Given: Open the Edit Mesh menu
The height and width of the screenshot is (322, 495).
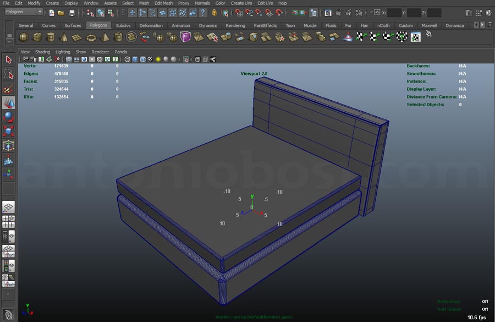Looking at the screenshot, I should click(163, 3).
